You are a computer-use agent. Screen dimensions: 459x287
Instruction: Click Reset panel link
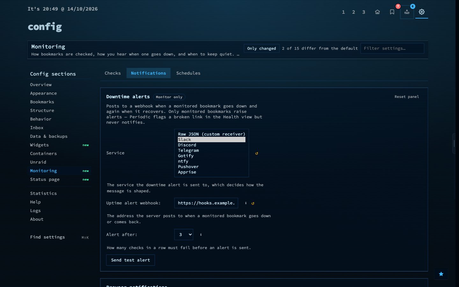coord(407,97)
